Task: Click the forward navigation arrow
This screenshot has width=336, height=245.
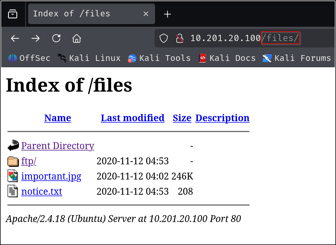Action: coord(36,38)
